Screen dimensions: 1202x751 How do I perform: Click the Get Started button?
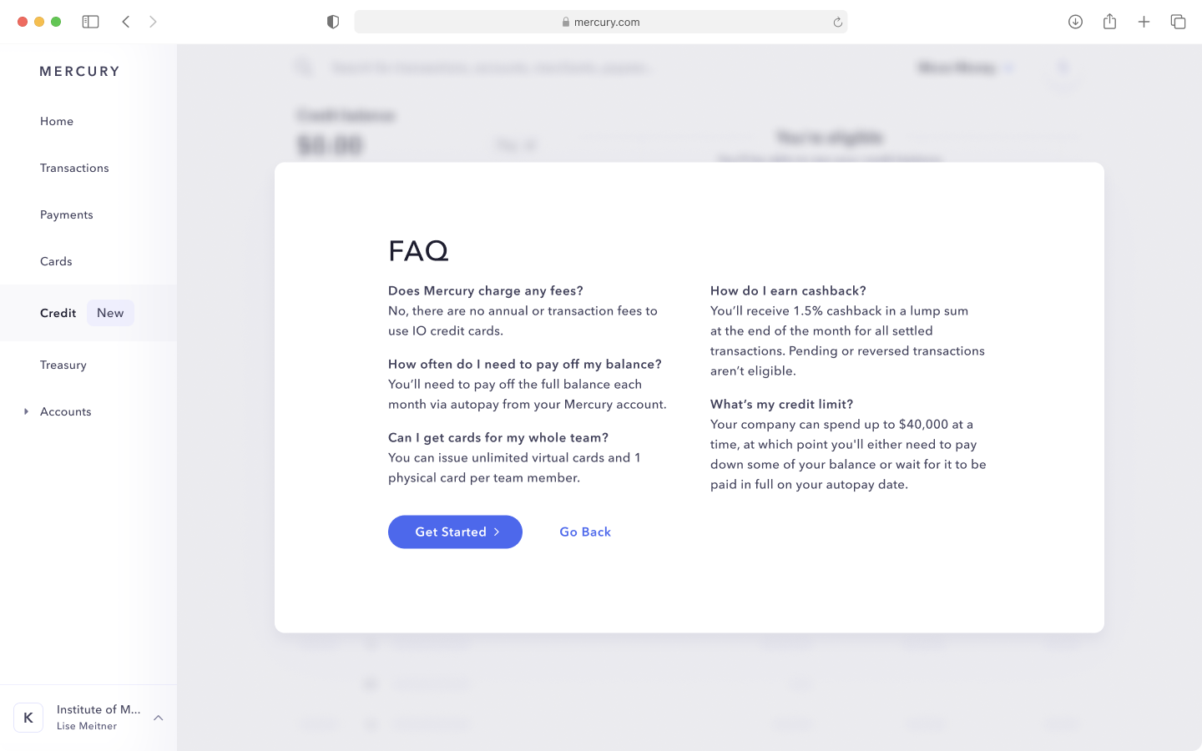pos(455,532)
